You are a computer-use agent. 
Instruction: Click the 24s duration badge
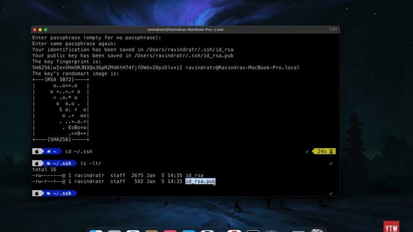(324, 151)
